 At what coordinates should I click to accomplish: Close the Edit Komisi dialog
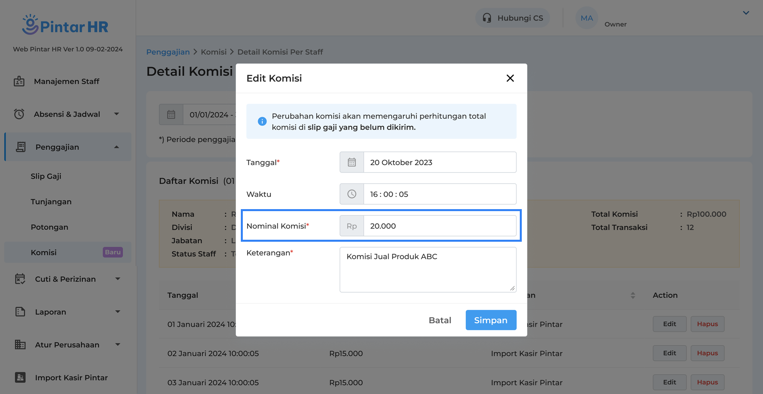tap(510, 78)
